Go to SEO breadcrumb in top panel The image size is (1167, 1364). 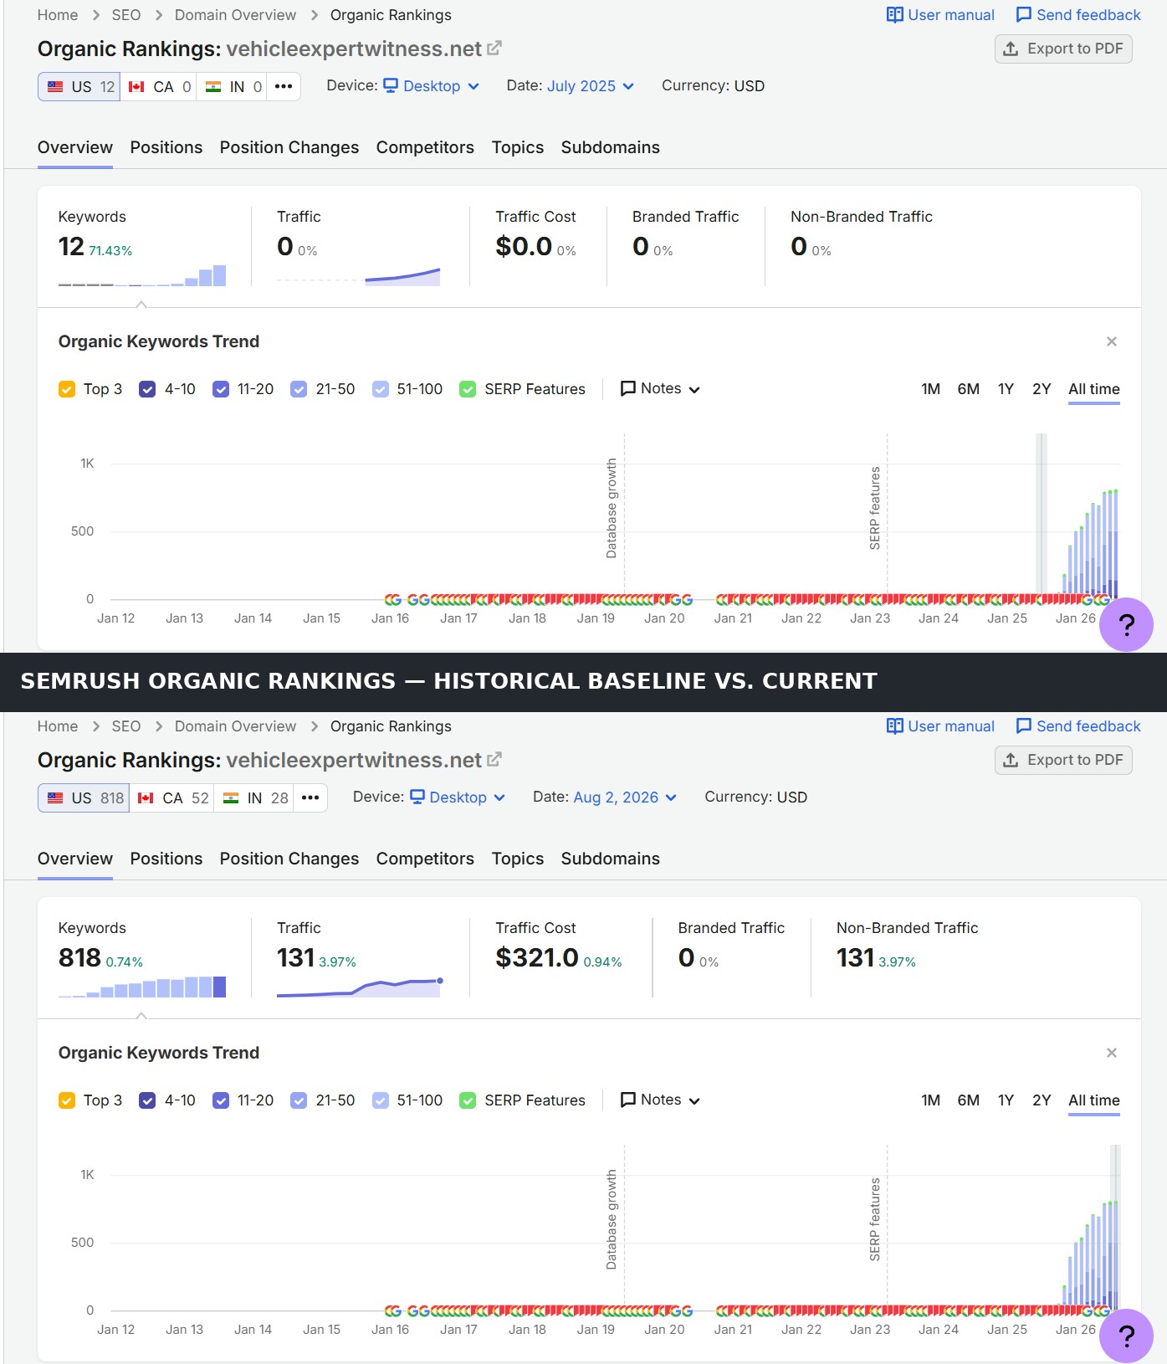point(126,15)
